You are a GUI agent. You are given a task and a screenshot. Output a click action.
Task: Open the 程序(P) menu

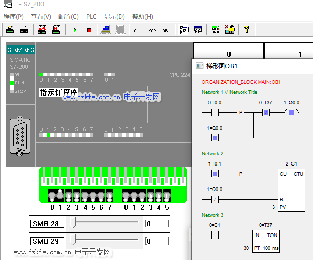click(14, 16)
